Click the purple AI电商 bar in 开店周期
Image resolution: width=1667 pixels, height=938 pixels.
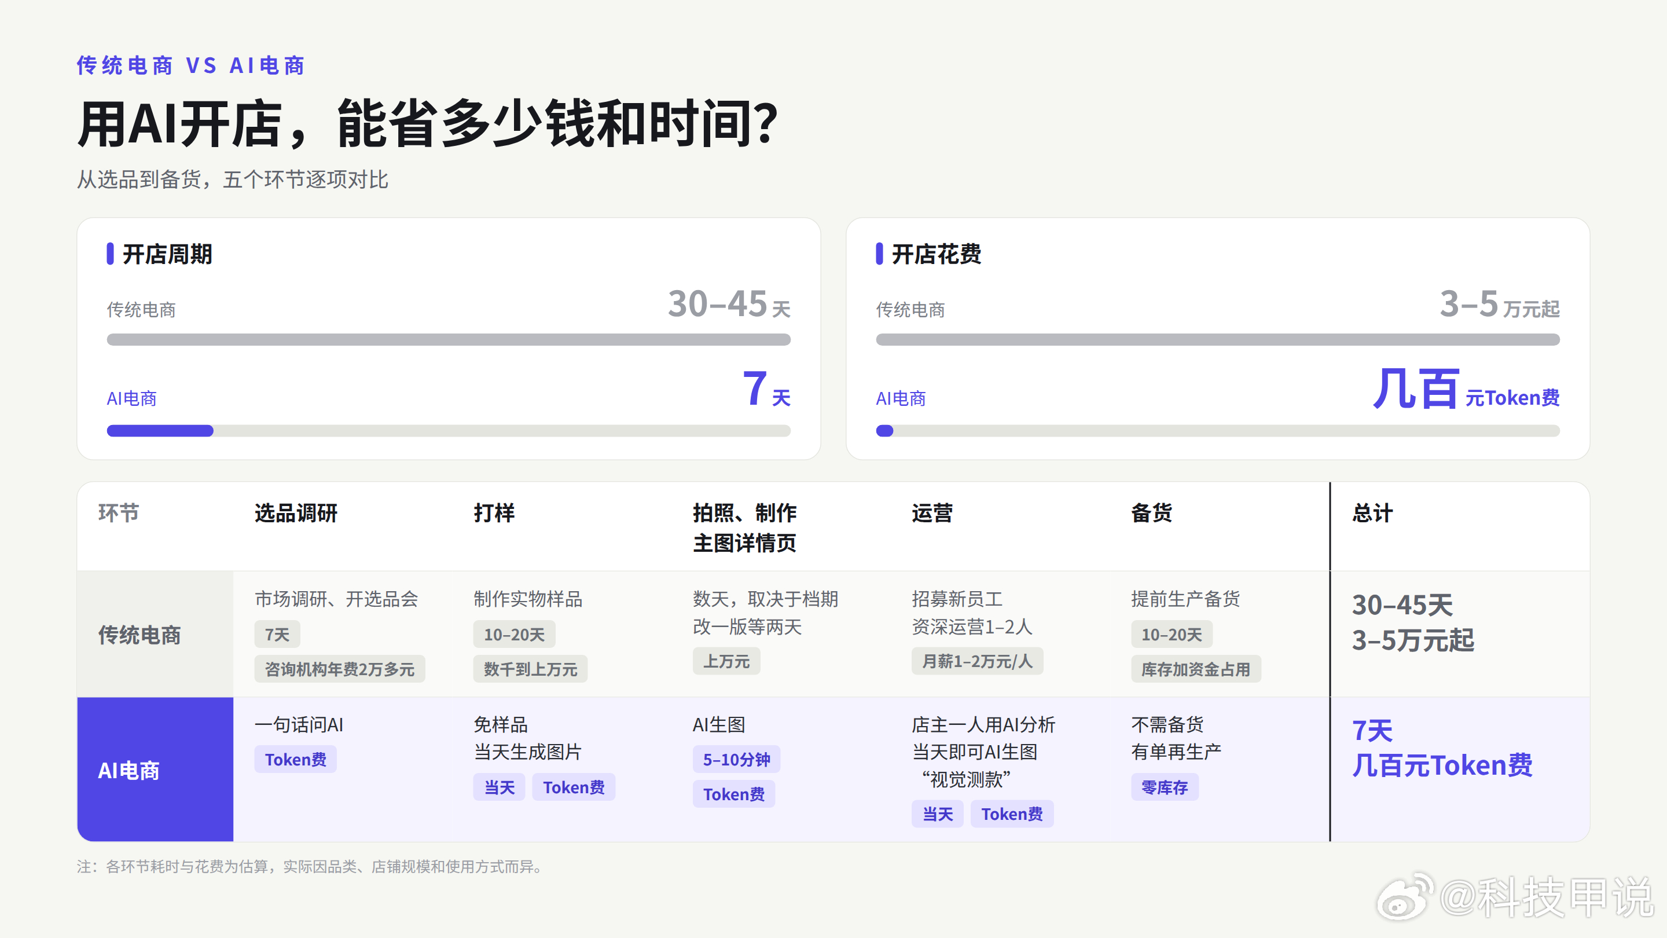point(160,430)
